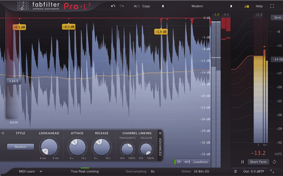This screenshot has width=283, height=176.
Task: Open the Style dropdown showing Modern
Action: pyautogui.click(x=21, y=147)
